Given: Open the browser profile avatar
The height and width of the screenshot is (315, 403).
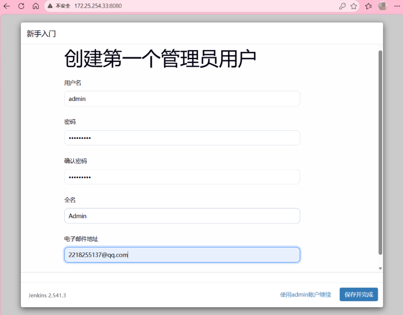Looking at the screenshot, I should [383, 6].
